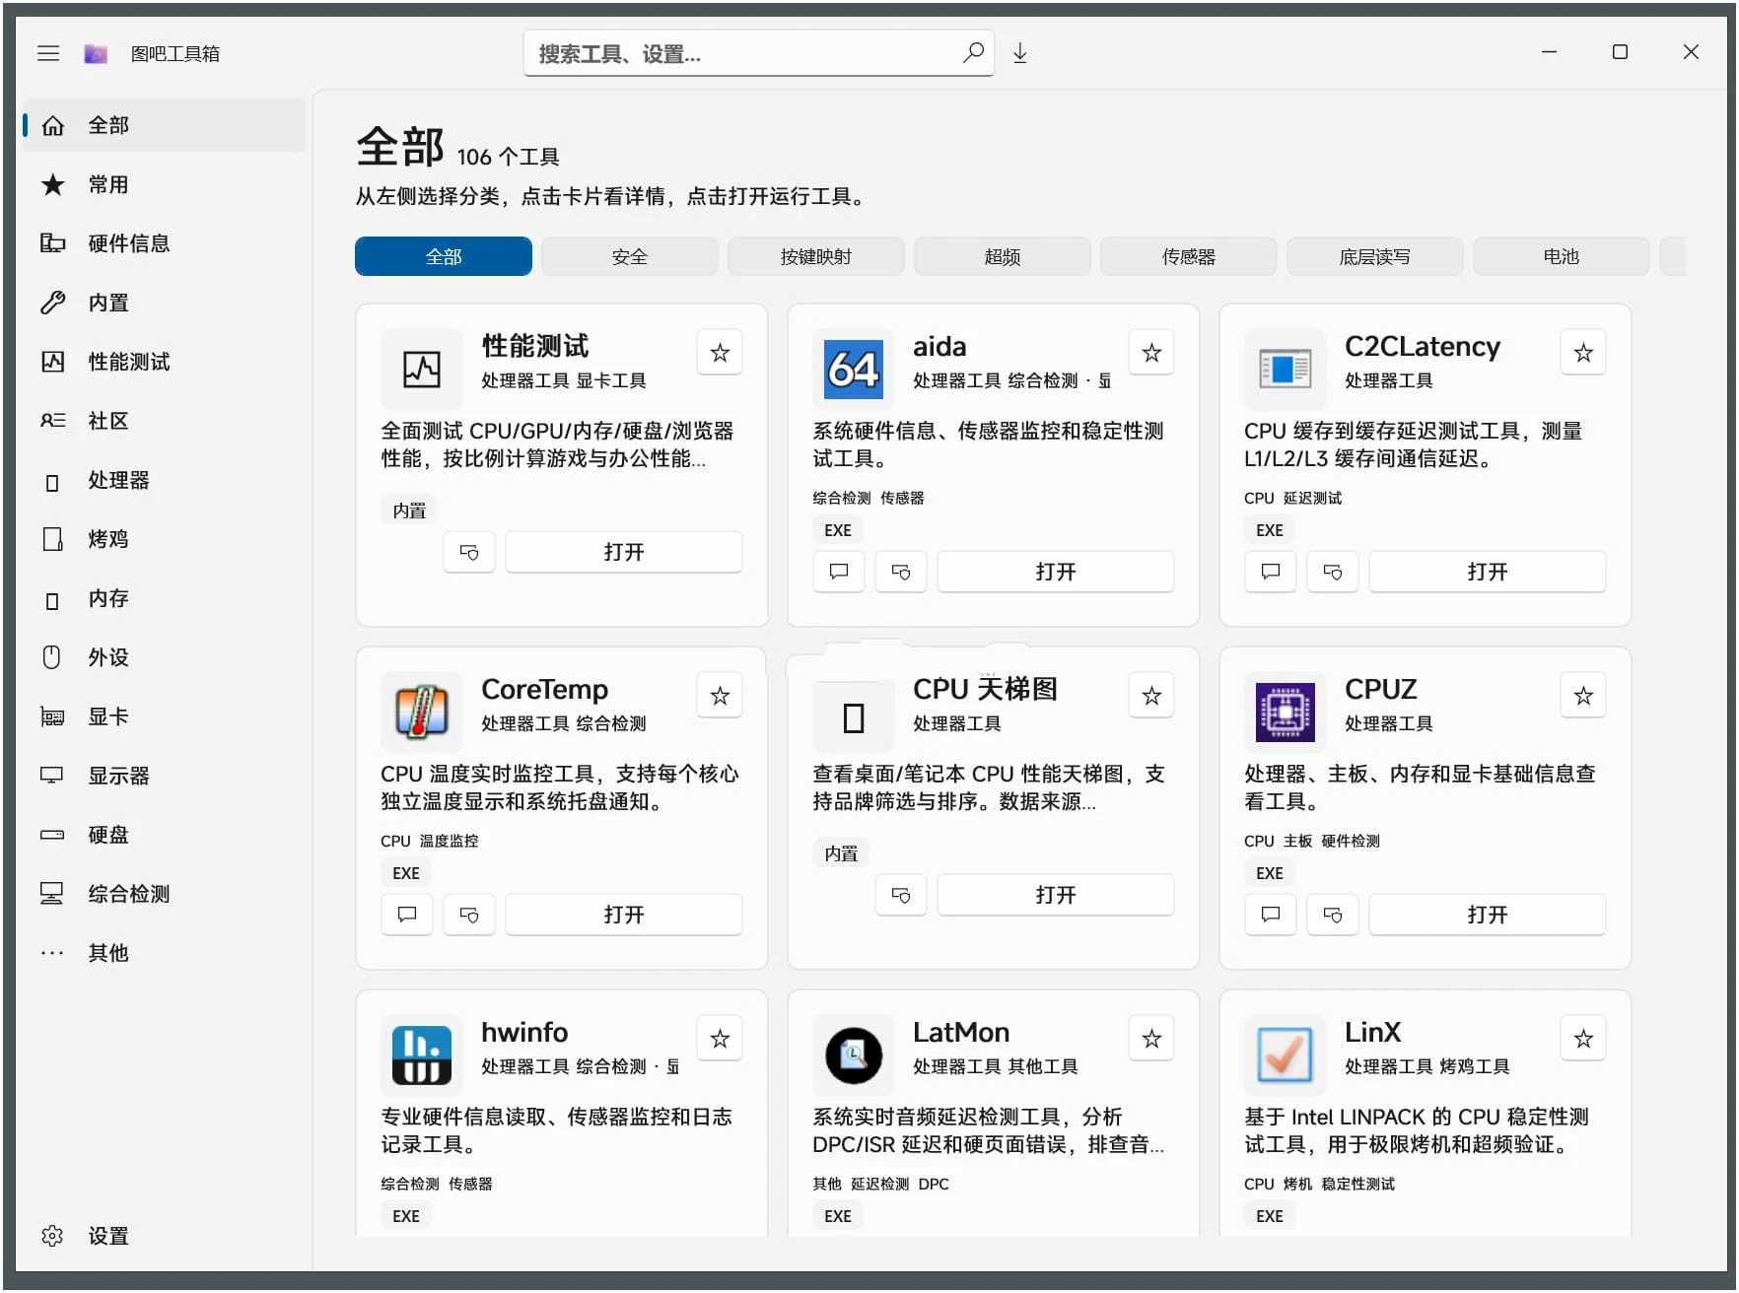Select the 按键映射 filter chip
The height and width of the screenshot is (1293, 1739).
click(x=816, y=256)
